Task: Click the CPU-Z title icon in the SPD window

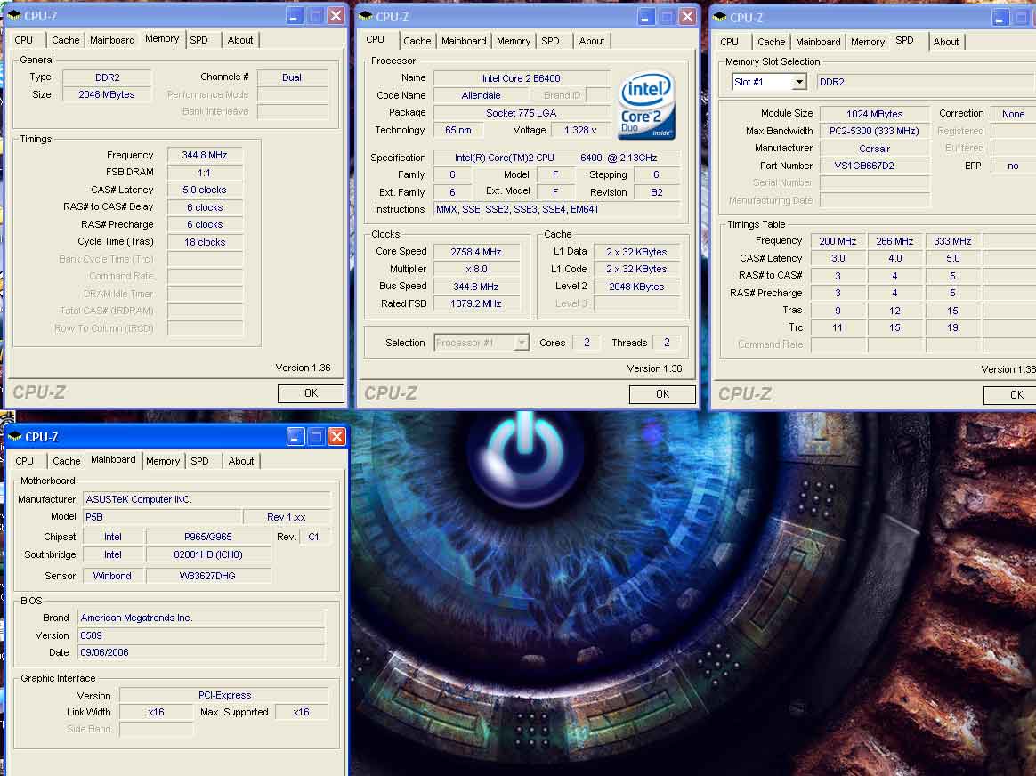Action: point(719,17)
